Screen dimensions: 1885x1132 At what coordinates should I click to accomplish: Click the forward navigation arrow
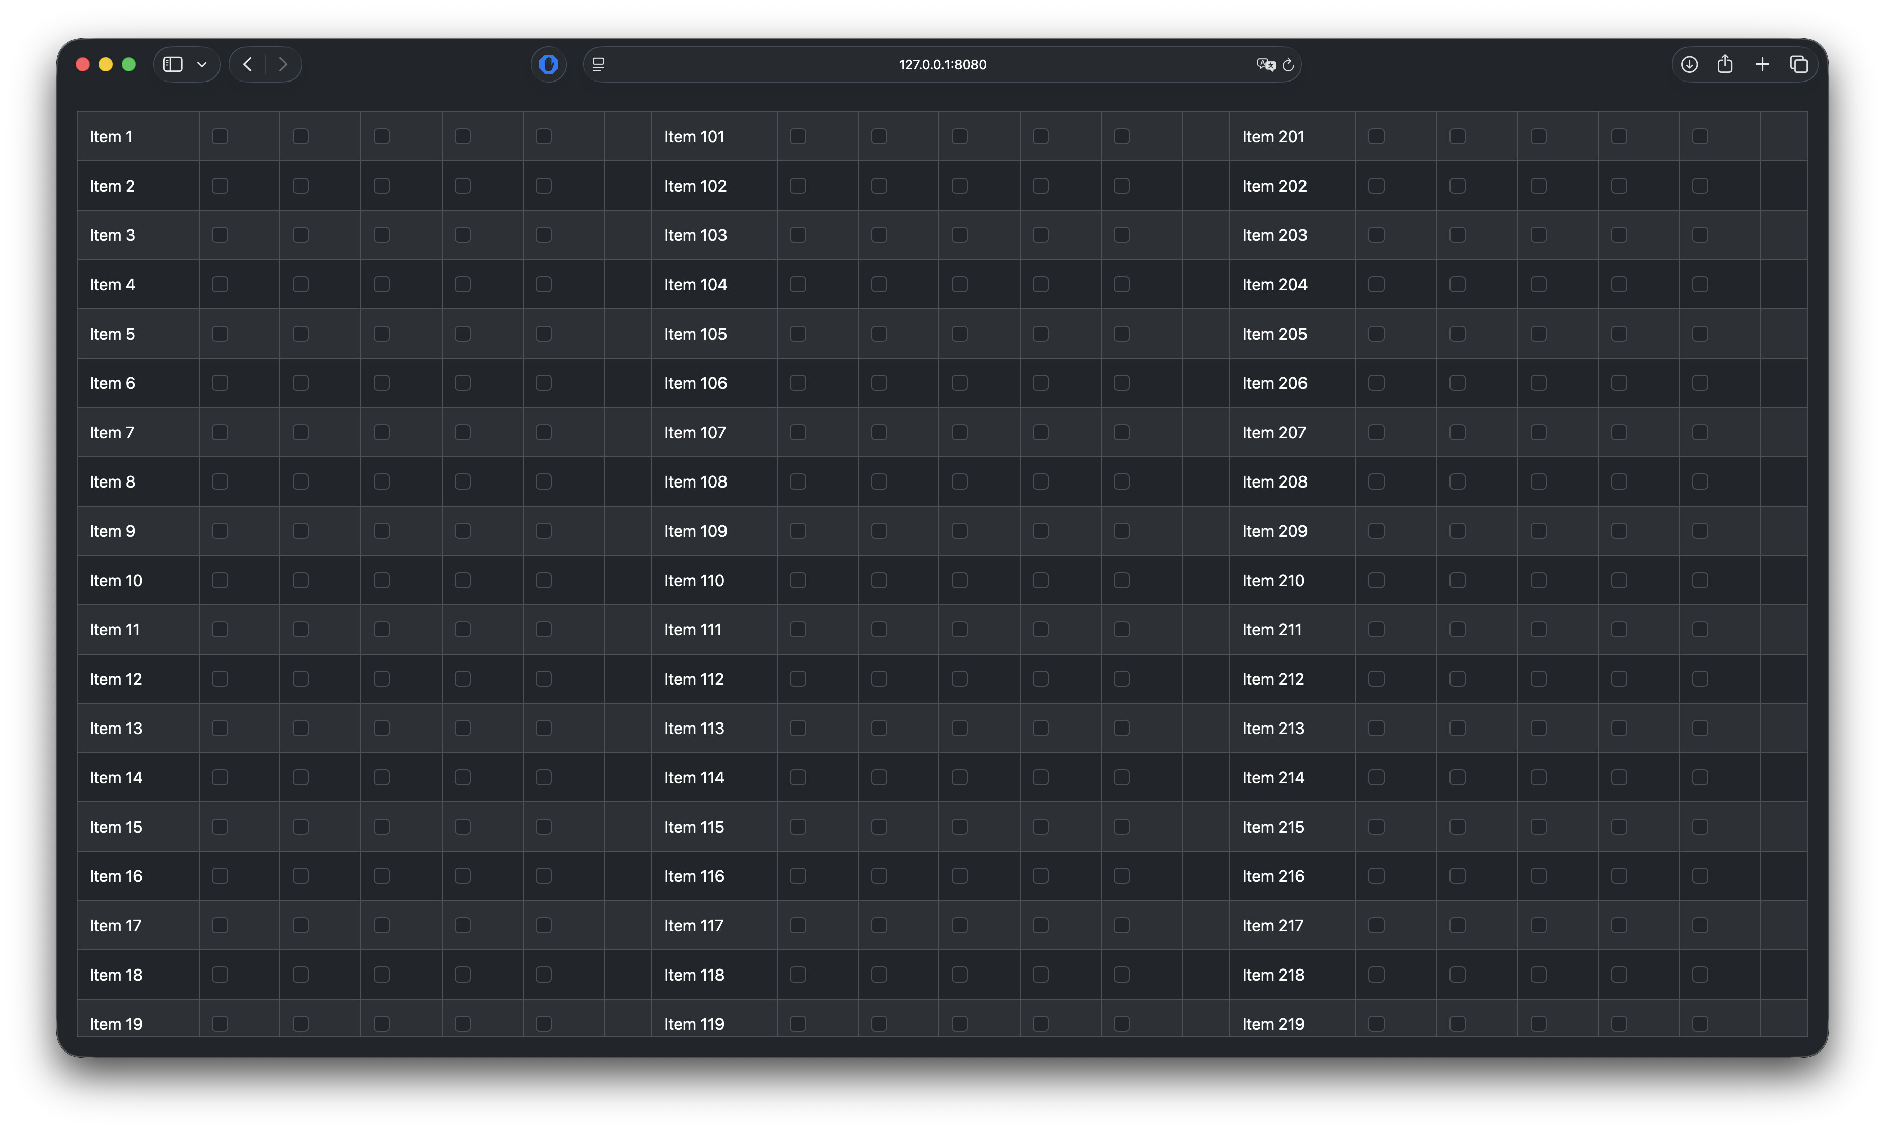pyautogui.click(x=283, y=65)
